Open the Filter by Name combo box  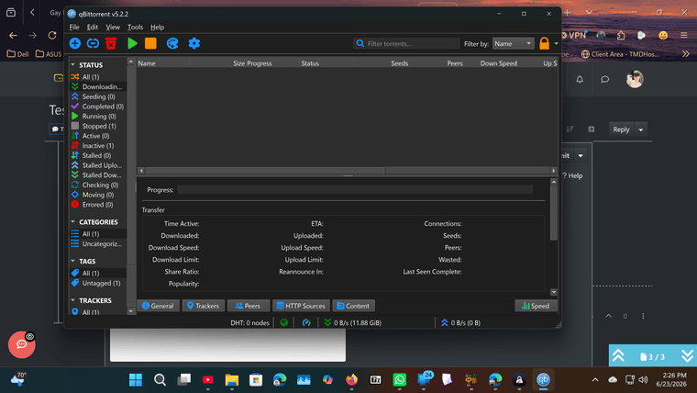coord(513,44)
